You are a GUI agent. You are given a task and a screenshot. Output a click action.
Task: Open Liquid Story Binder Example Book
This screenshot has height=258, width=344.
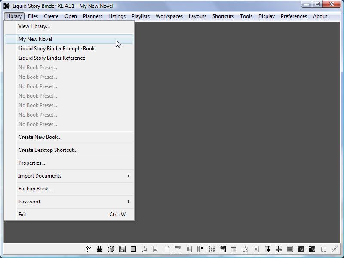coord(56,49)
